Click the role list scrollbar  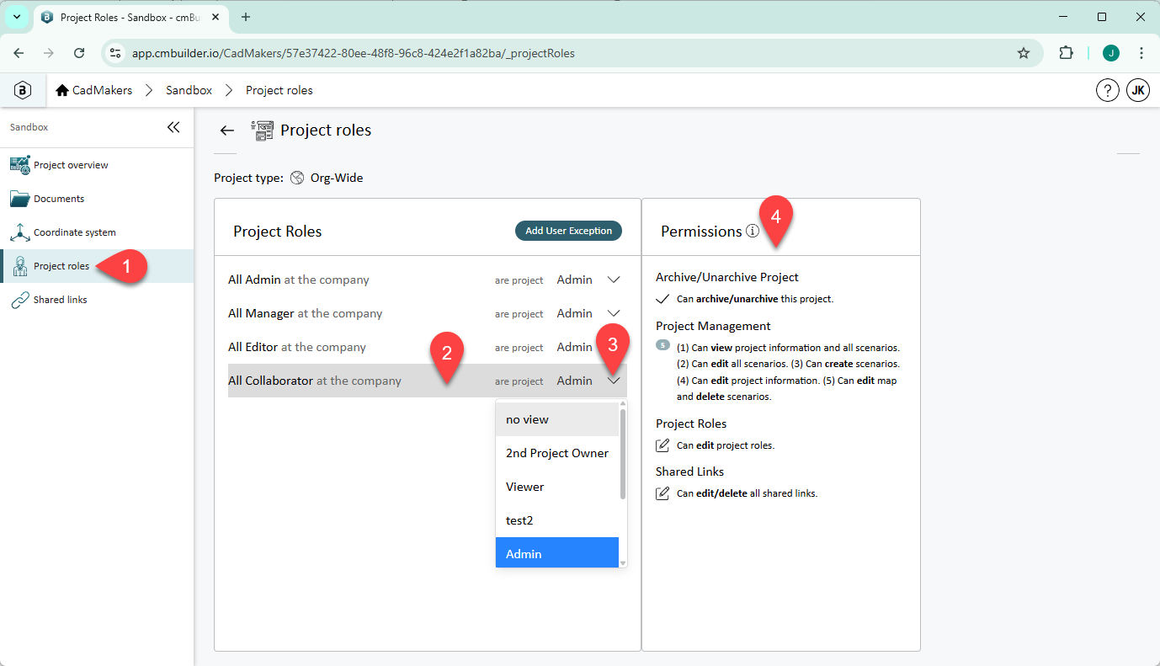623,454
